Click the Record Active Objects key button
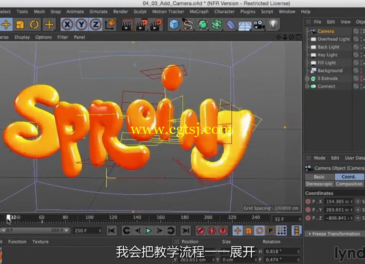 [201, 231]
